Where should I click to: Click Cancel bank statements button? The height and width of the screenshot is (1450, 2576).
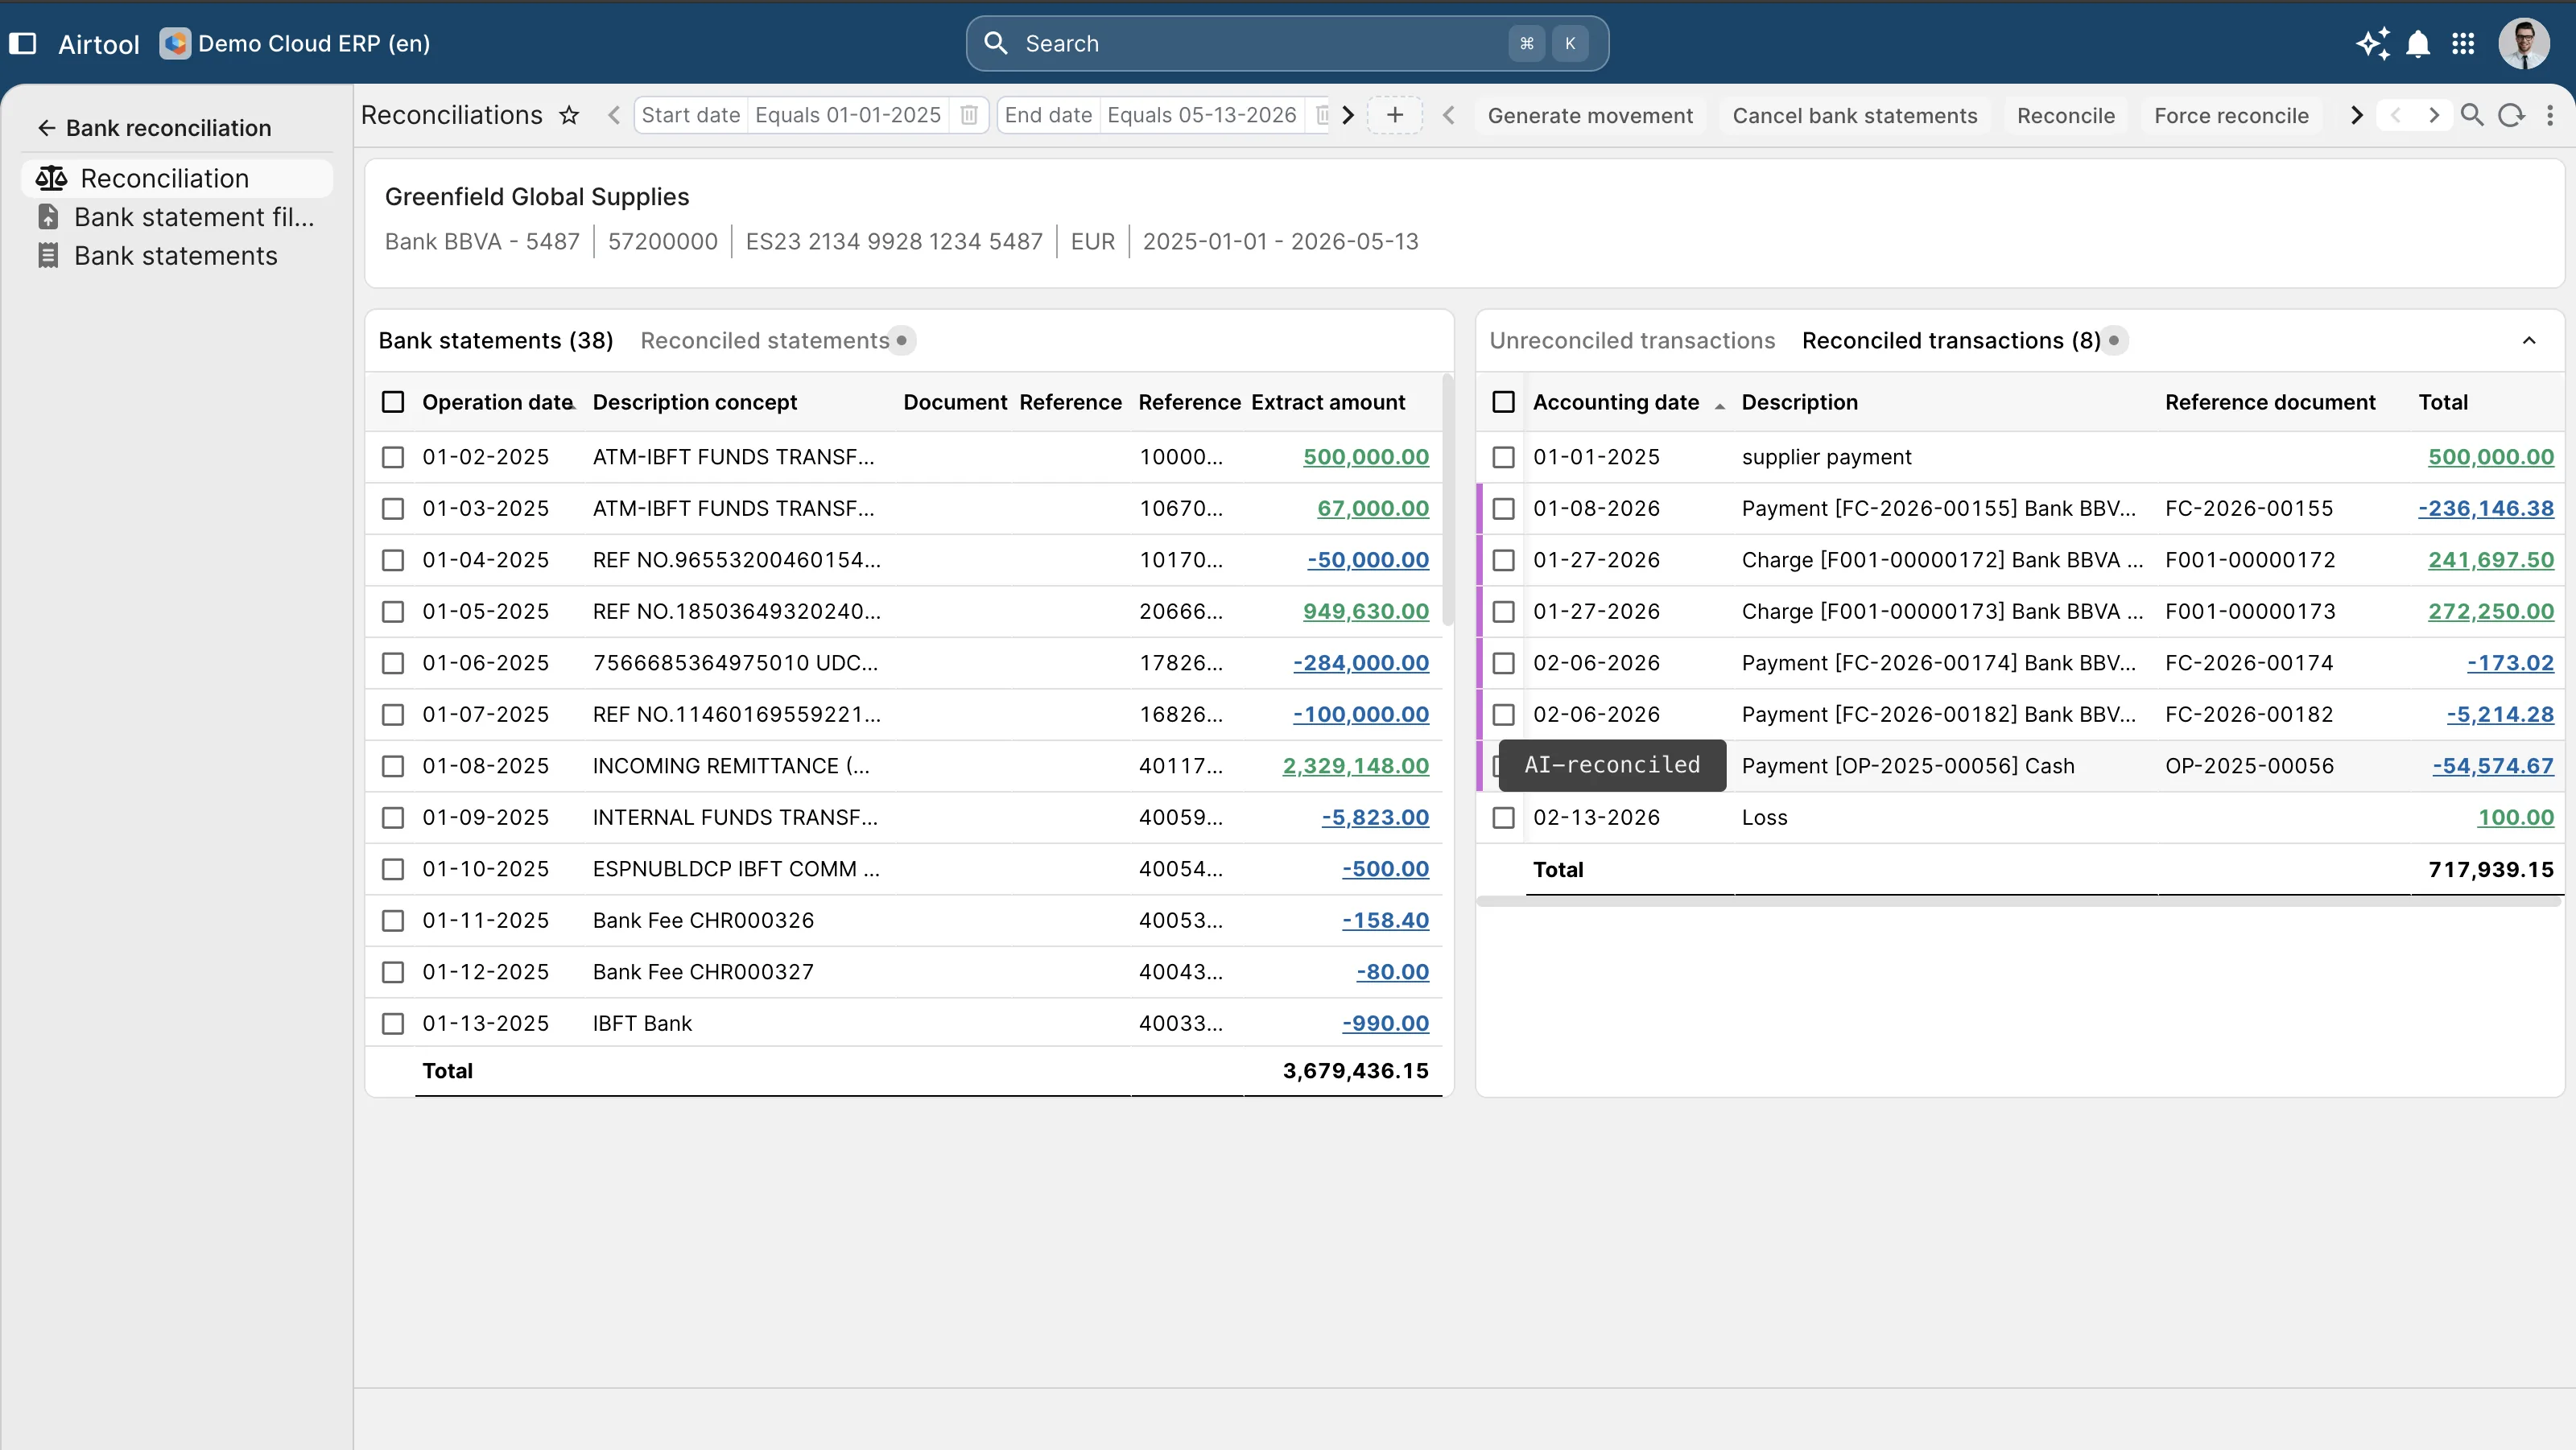click(1855, 115)
